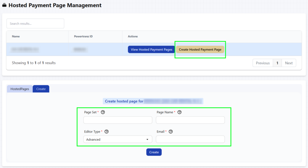
Task: Click the help icon beside Page Set
Action: [103, 112]
